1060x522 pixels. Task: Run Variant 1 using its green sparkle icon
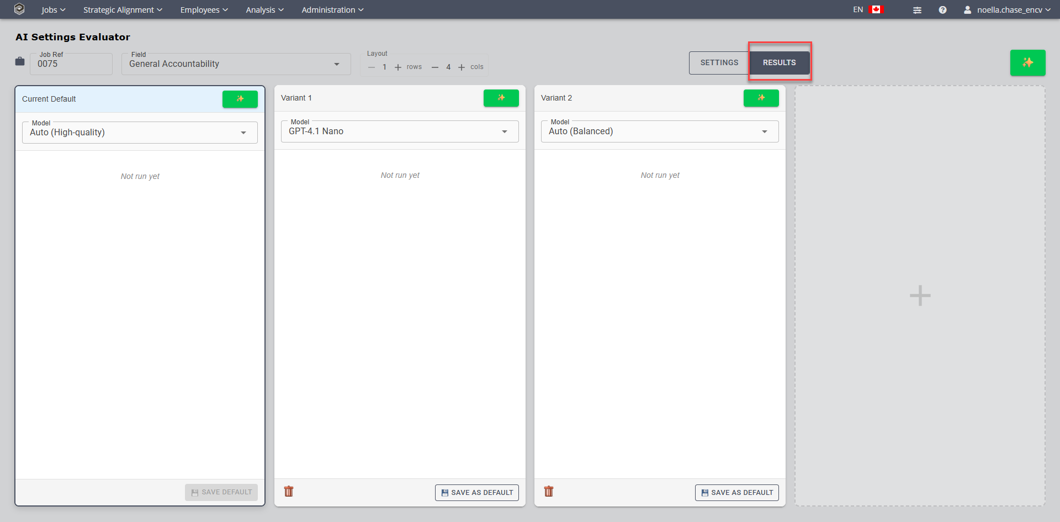coord(501,98)
